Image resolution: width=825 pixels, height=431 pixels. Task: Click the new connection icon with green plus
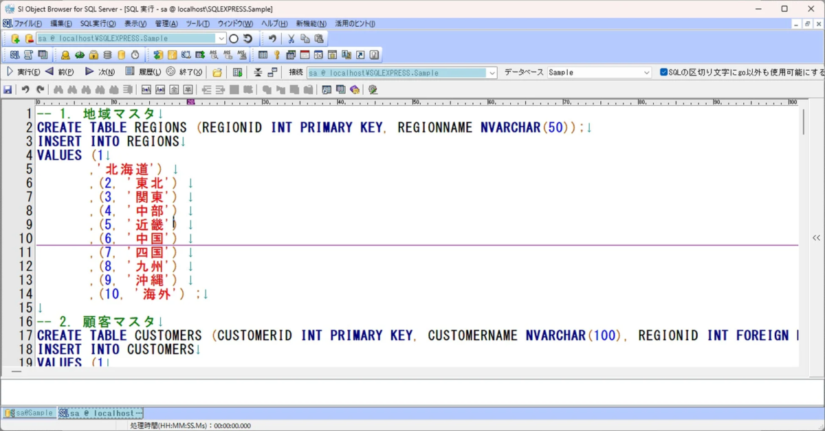pos(16,39)
